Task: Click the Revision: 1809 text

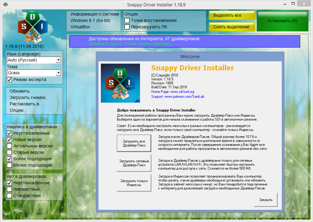Action: 162,83
